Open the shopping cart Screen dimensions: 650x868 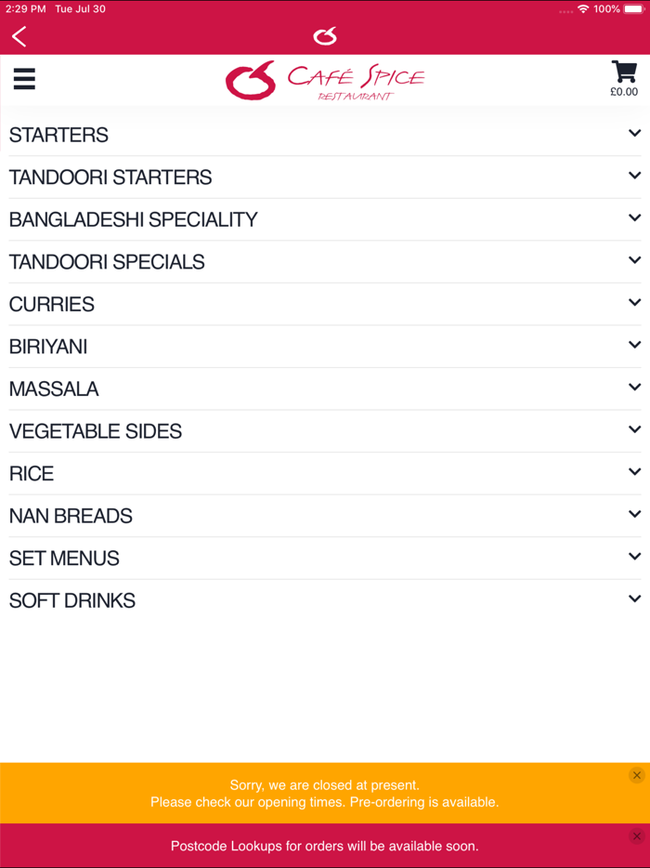624,77
